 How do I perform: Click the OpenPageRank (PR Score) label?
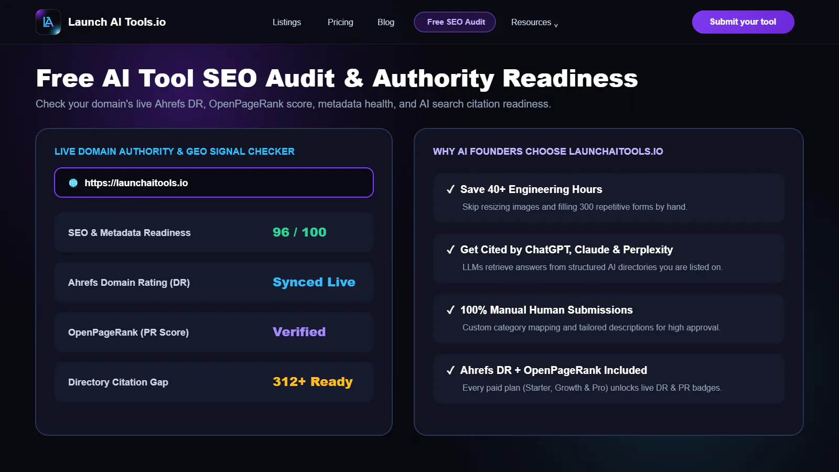coord(128,332)
